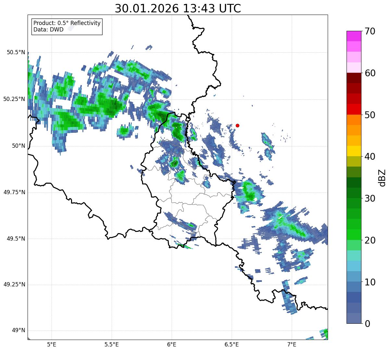The image size is (390, 351).
Task: Pick the palest pink swatch just above 60
Action: [x=354, y=68]
